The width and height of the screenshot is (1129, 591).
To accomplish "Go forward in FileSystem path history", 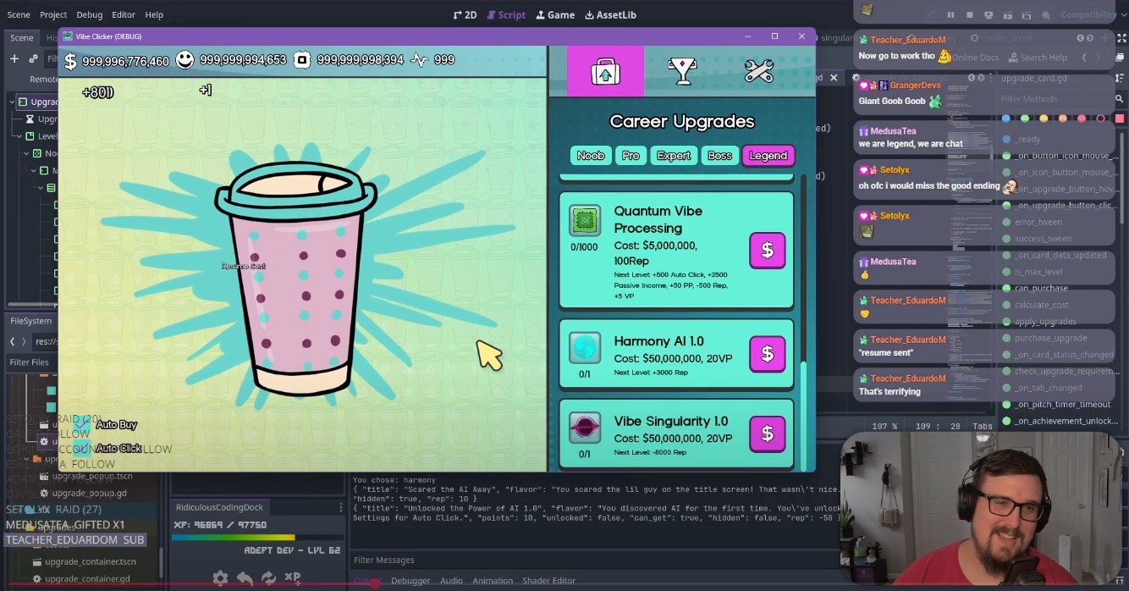I will click(x=25, y=341).
